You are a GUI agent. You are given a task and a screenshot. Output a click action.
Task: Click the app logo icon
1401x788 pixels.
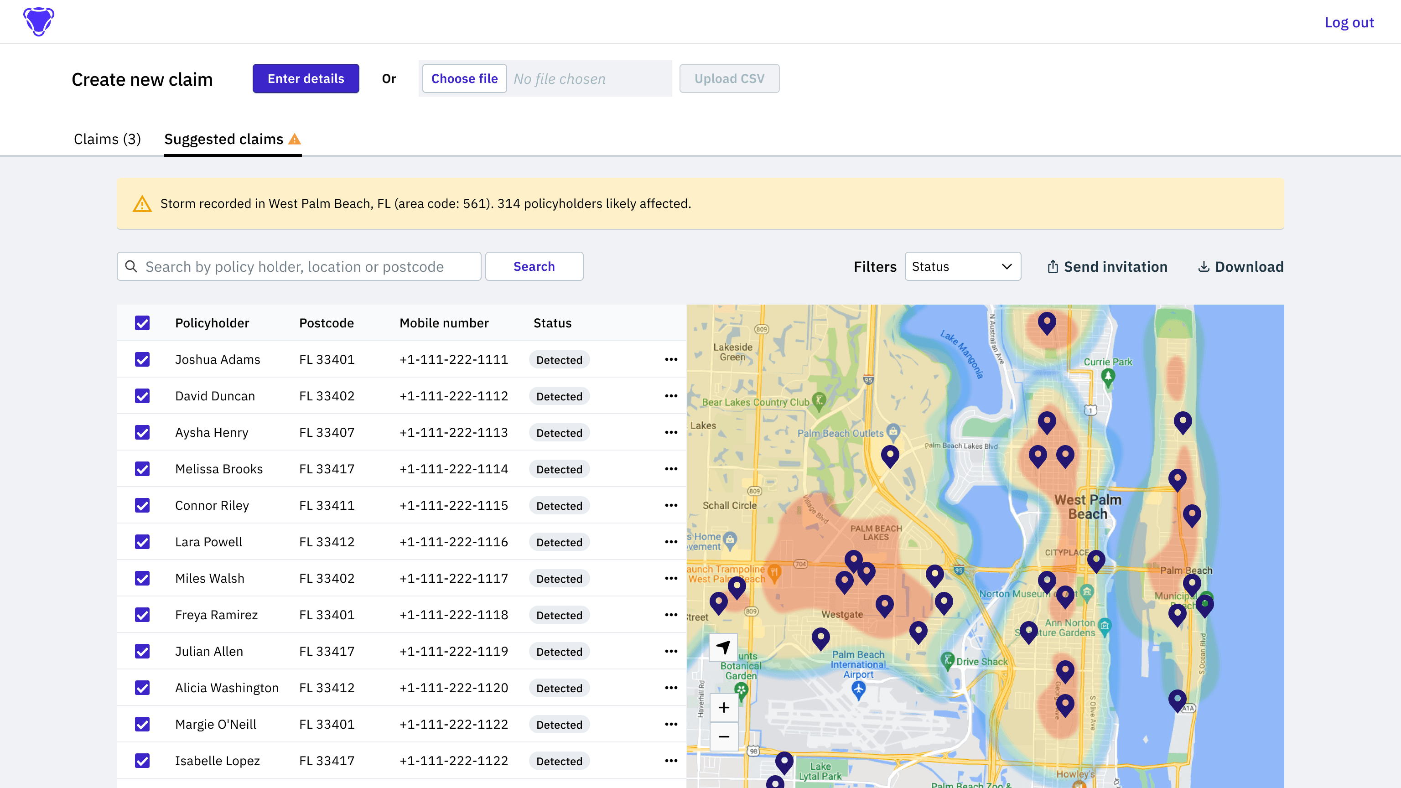pos(39,22)
